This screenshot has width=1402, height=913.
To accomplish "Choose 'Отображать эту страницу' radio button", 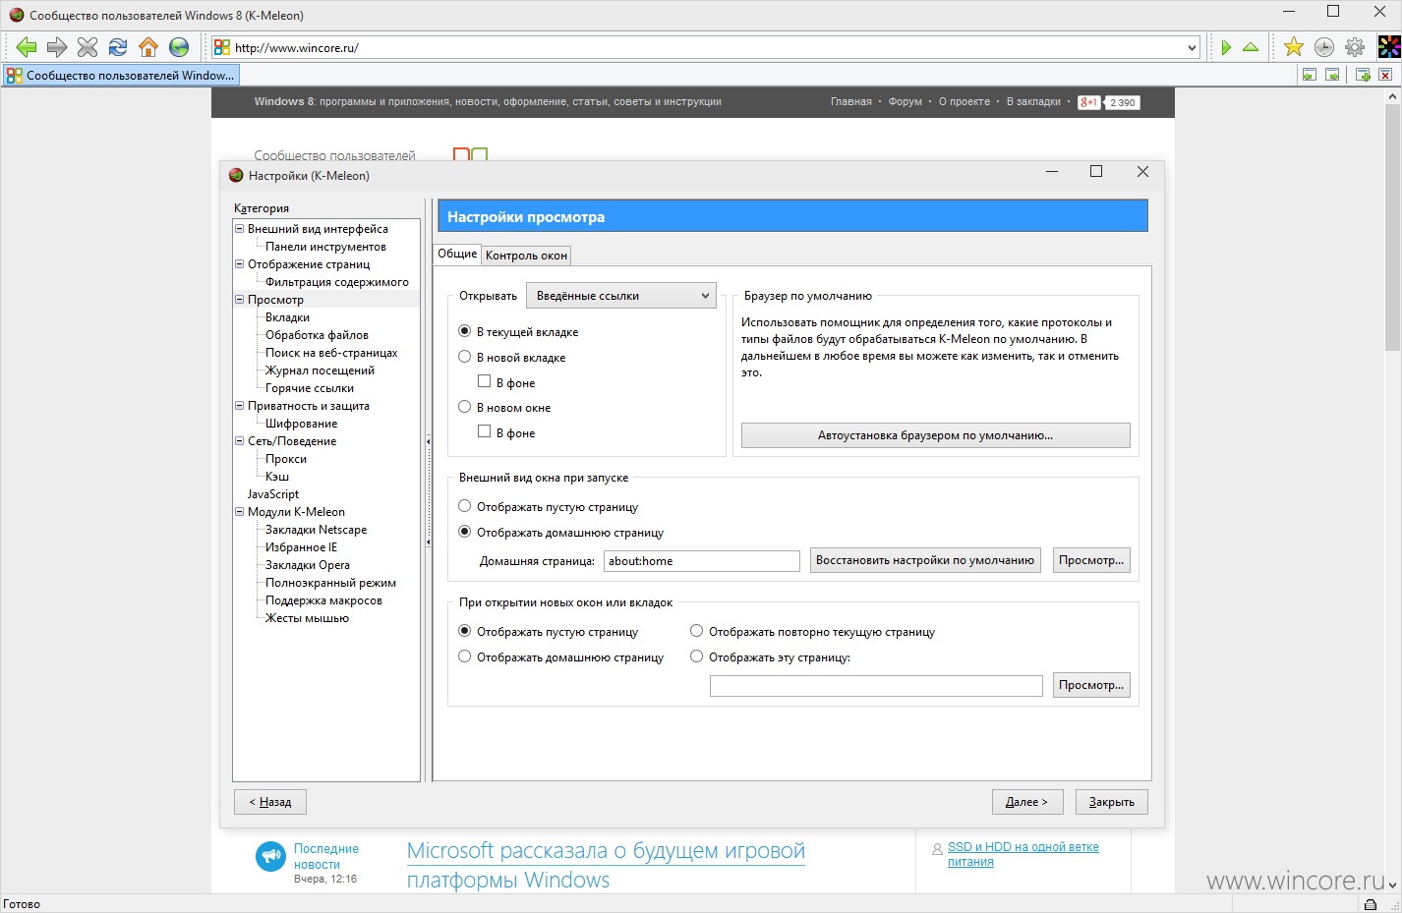I will click(x=697, y=656).
